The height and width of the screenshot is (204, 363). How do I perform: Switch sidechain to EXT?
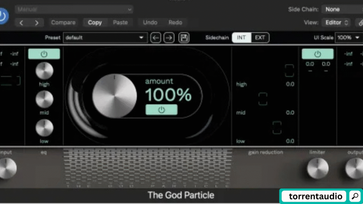click(260, 38)
